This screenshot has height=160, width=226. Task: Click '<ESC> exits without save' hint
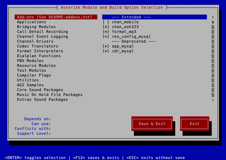[x=156, y=158]
